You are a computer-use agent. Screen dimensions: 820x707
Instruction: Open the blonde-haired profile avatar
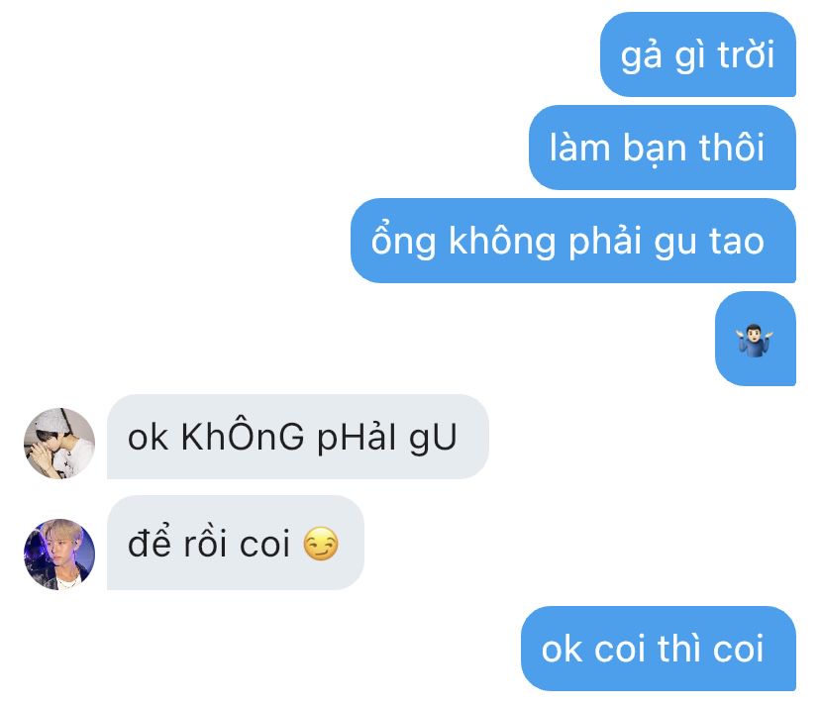[59, 555]
